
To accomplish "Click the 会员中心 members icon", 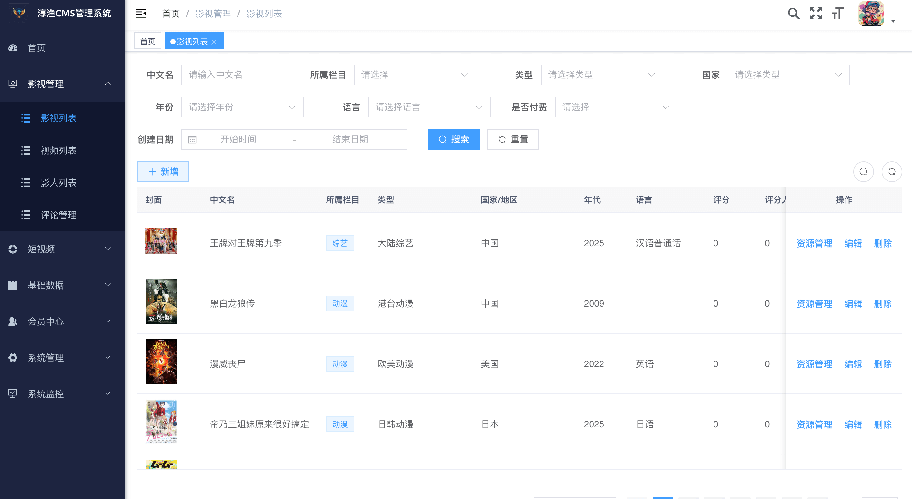I will click(13, 321).
